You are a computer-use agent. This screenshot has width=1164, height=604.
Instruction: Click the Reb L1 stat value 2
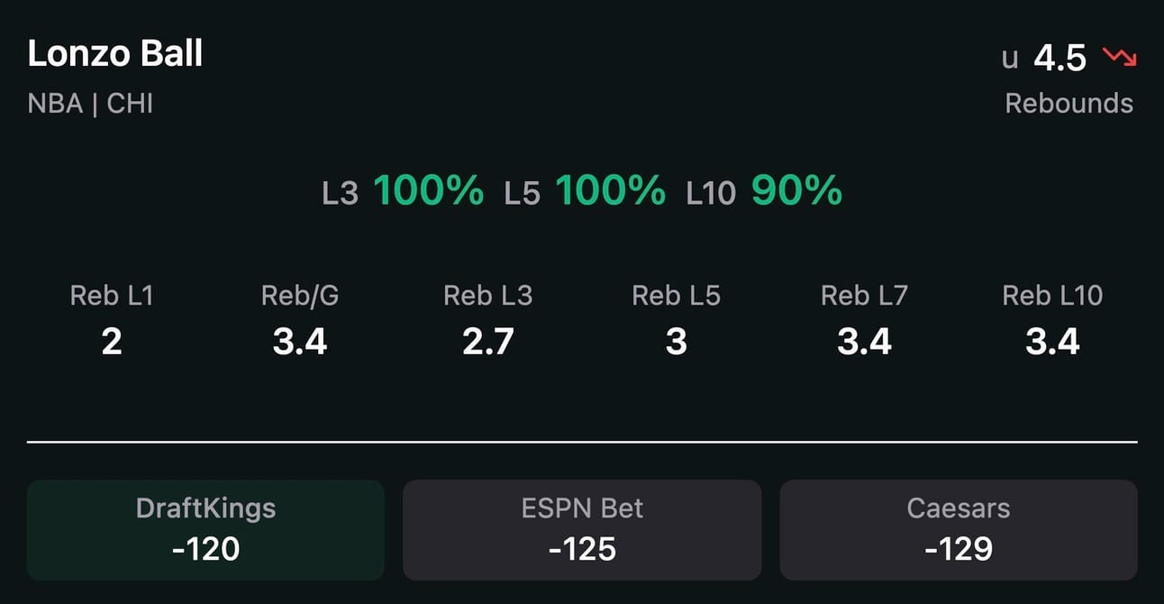[x=112, y=343]
